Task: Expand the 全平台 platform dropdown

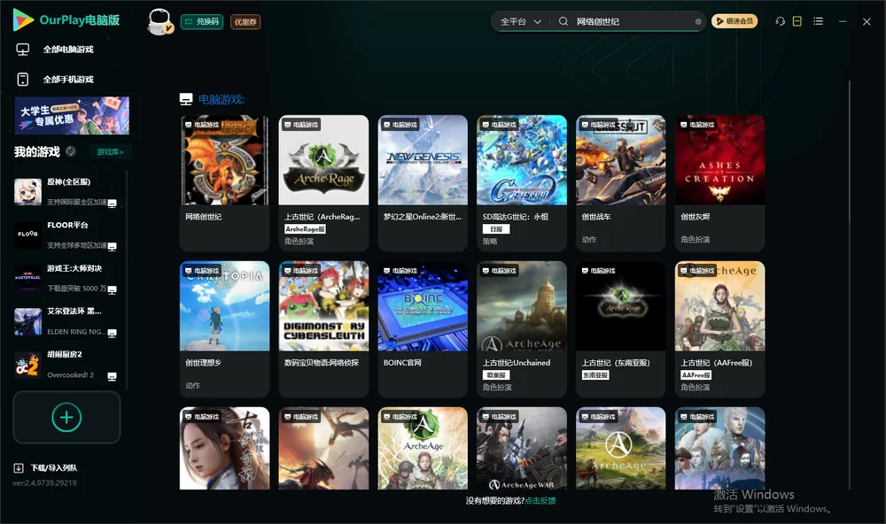Action: [x=520, y=21]
